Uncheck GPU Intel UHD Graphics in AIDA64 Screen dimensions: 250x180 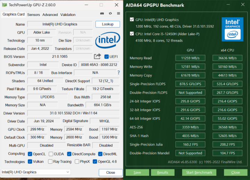pyautogui.click(x=132, y=19)
